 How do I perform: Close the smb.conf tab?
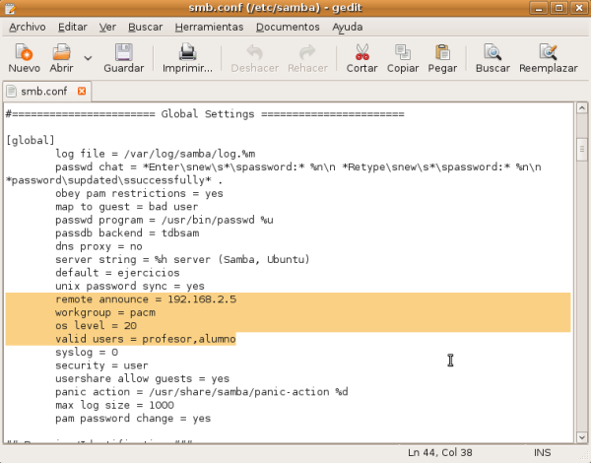(x=82, y=92)
